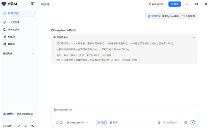Open the DeepSeek-R1 model selector

78,122
